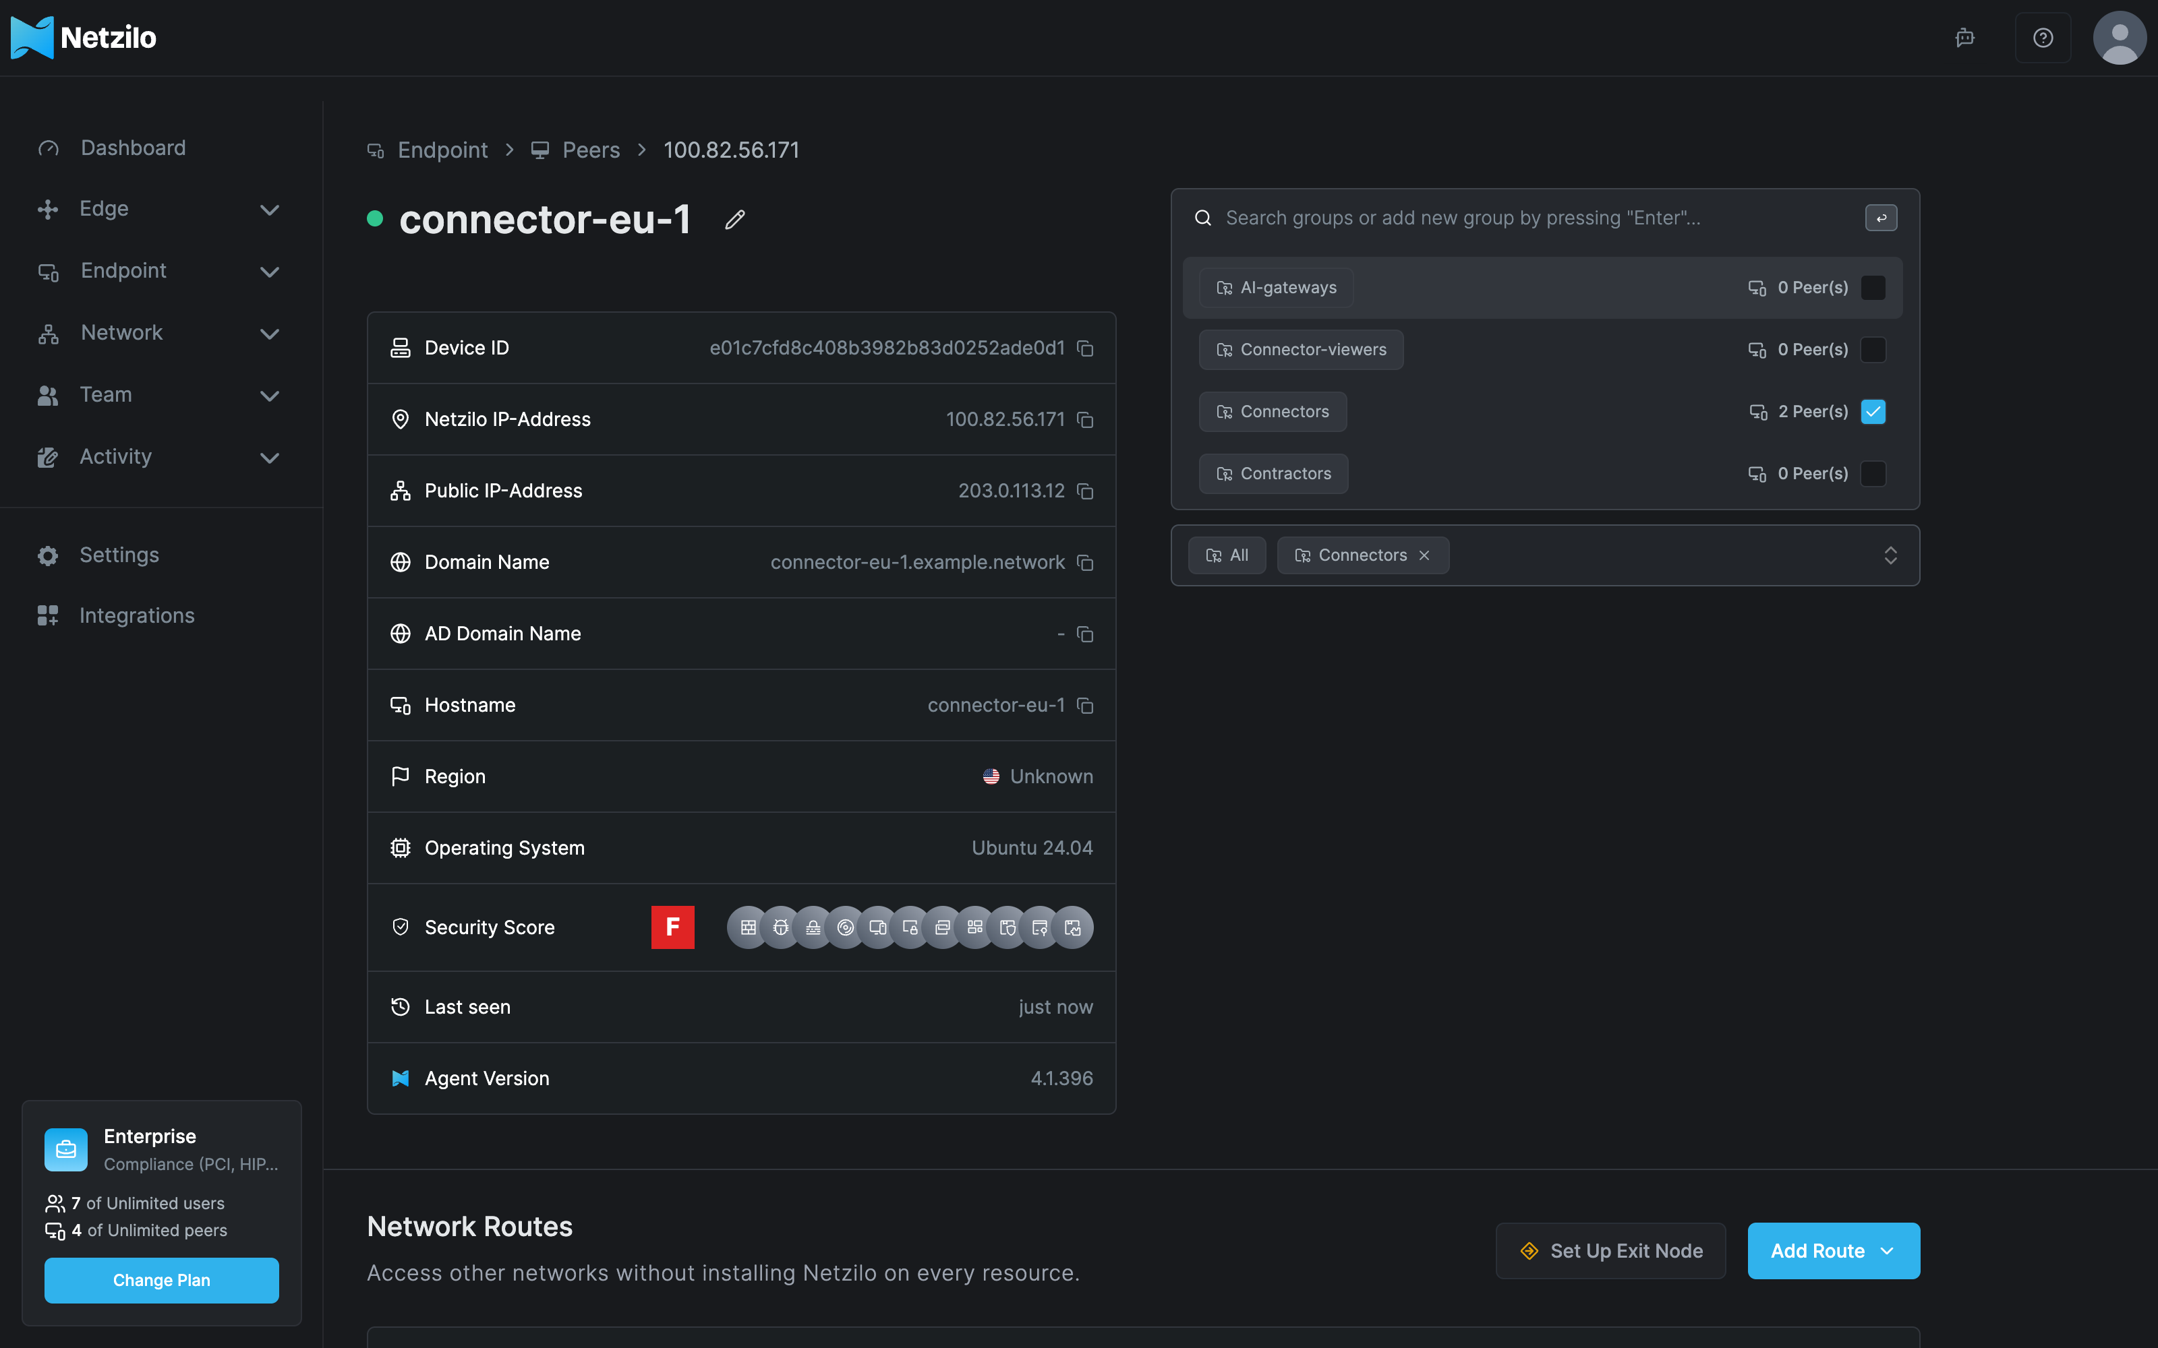Copy the Netzilo IP-Address value

click(1084, 419)
